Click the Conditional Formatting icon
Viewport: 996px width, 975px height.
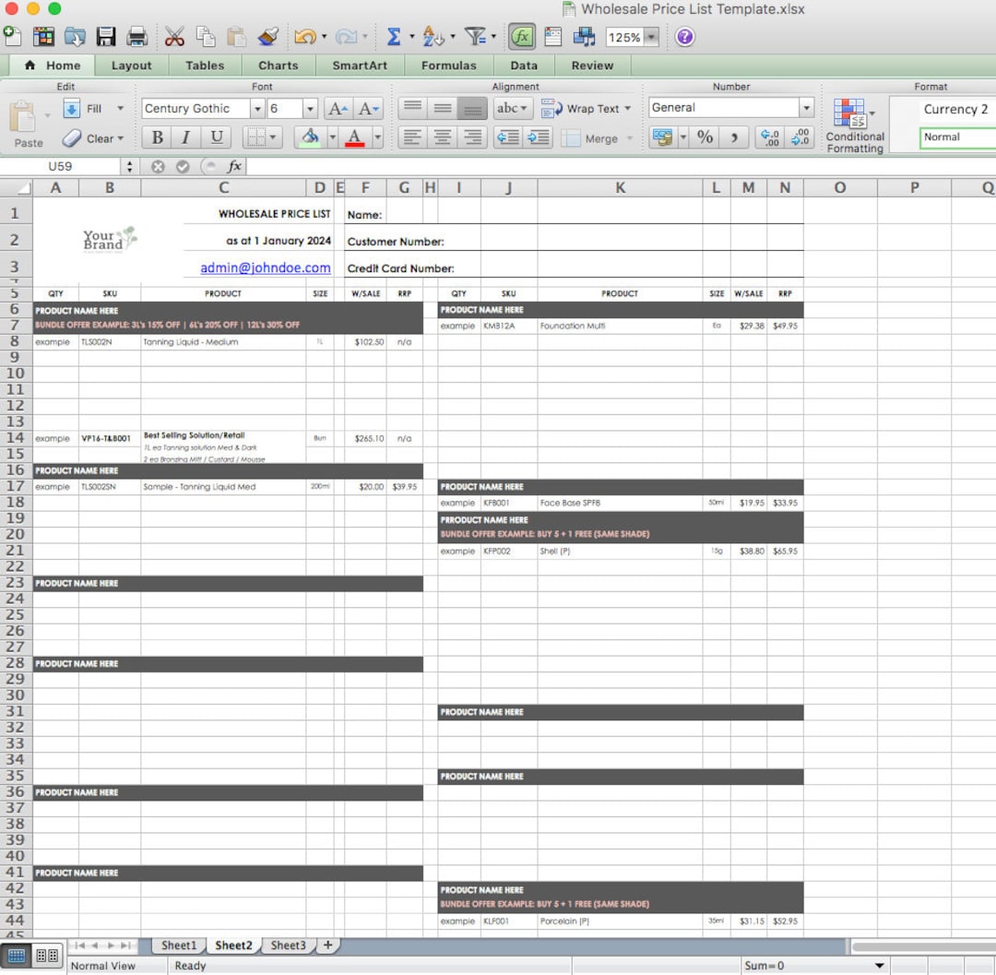[849, 113]
